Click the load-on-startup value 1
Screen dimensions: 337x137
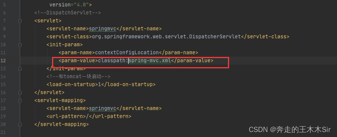pyautogui.click(x=100, y=84)
